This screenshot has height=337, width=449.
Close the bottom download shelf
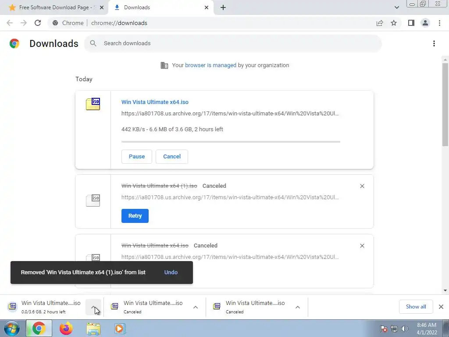[x=441, y=307]
